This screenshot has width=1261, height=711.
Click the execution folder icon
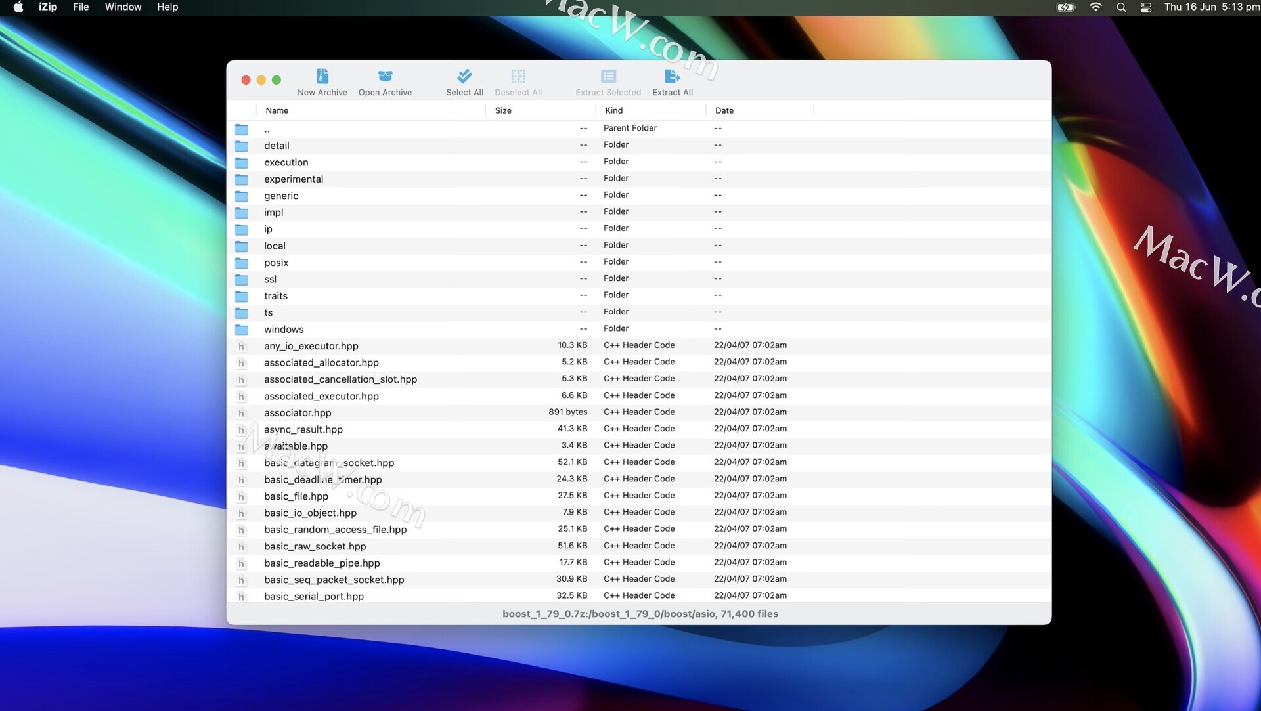click(242, 163)
